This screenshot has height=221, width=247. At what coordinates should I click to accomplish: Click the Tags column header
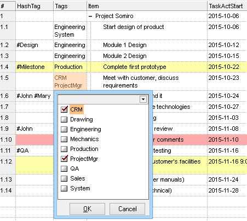70,6
